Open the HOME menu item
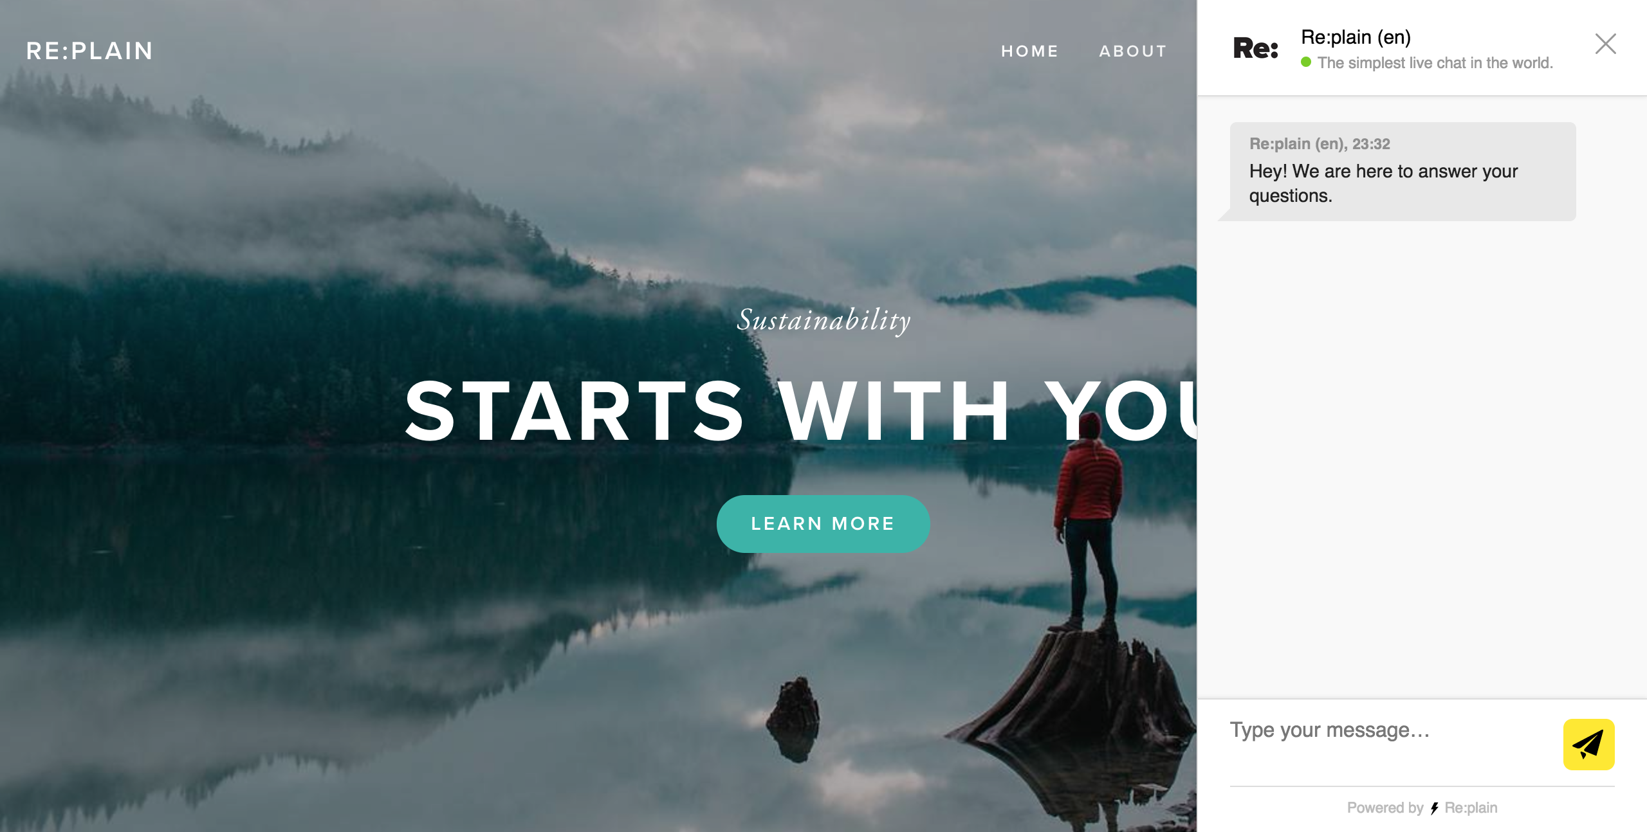Viewport: 1647px width, 832px height. click(x=1029, y=51)
